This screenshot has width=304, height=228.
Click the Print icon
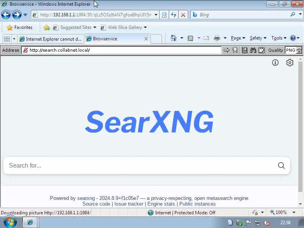coord(217,38)
